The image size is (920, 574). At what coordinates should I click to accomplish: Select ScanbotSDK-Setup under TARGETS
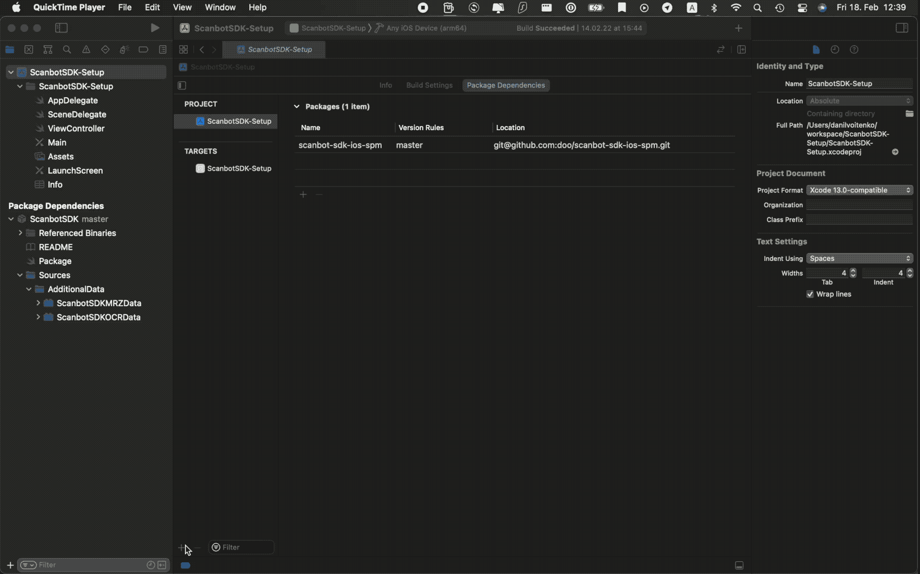click(239, 168)
